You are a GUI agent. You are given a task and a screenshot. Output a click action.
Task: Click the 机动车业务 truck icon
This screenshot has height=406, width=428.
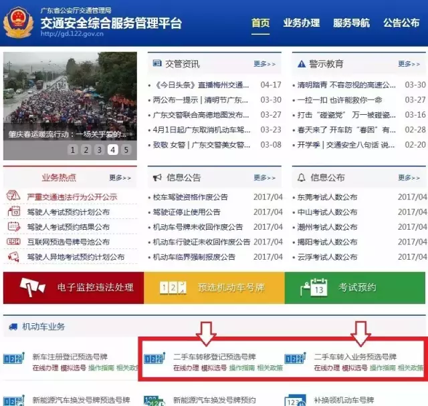pos(13,327)
